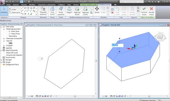Click the height dimension input field

[x=117, y=45]
